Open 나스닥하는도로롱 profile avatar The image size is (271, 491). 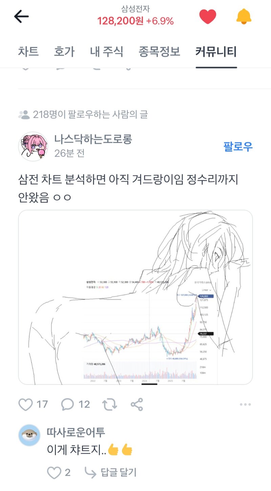click(33, 147)
